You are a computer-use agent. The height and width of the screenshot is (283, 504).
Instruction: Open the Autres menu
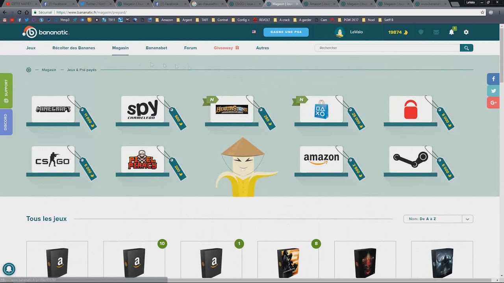[263, 48]
